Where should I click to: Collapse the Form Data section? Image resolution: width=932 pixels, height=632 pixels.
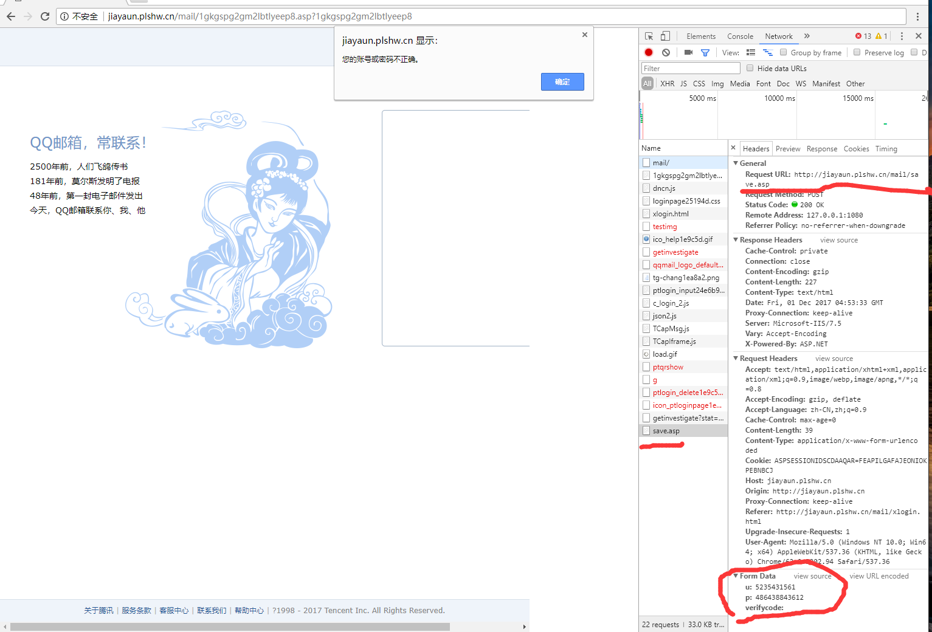[736, 576]
